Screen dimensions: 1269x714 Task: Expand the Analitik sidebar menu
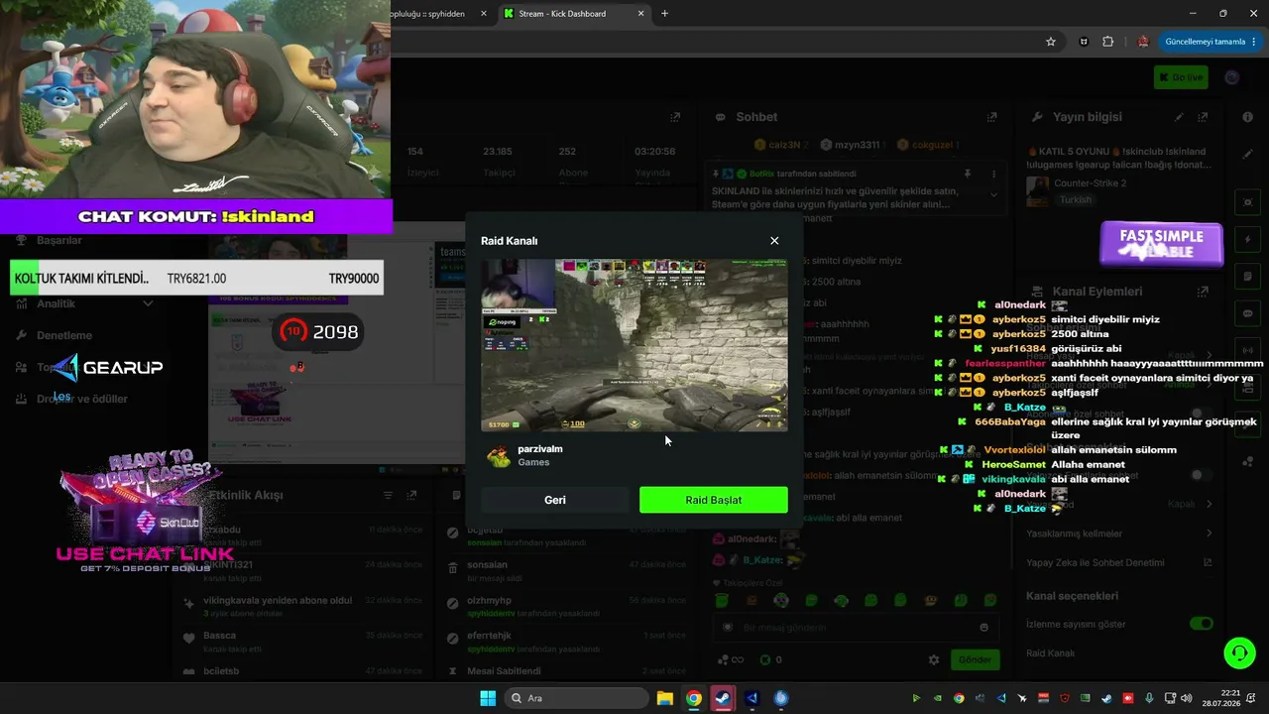tap(84, 303)
